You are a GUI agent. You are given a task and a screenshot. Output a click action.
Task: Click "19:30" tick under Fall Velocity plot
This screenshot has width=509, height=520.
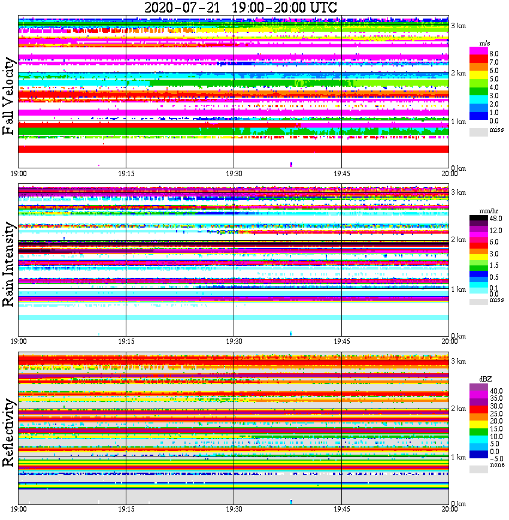tap(234, 174)
